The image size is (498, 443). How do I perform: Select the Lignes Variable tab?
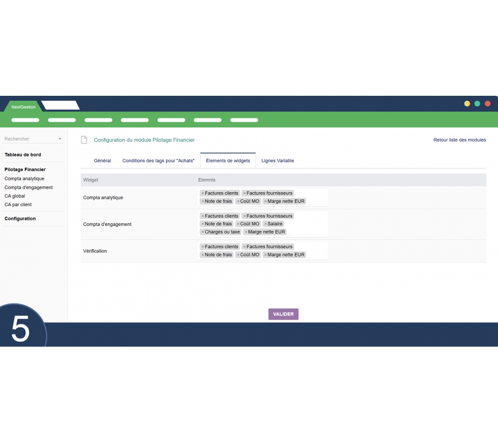pyautogui.click(x=277, y=161)
